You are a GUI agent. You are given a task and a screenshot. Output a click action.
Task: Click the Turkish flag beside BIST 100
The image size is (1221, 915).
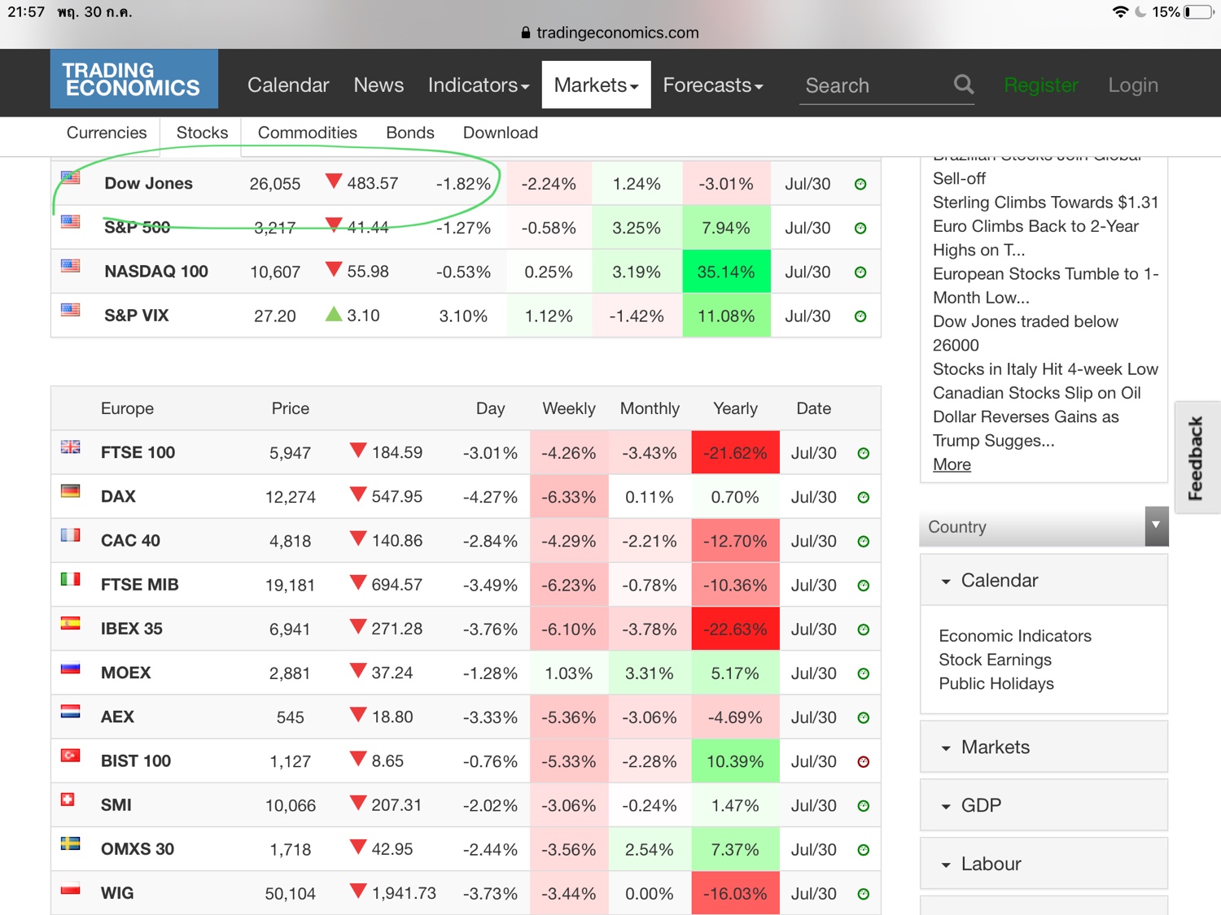click(x=71, y=755)
